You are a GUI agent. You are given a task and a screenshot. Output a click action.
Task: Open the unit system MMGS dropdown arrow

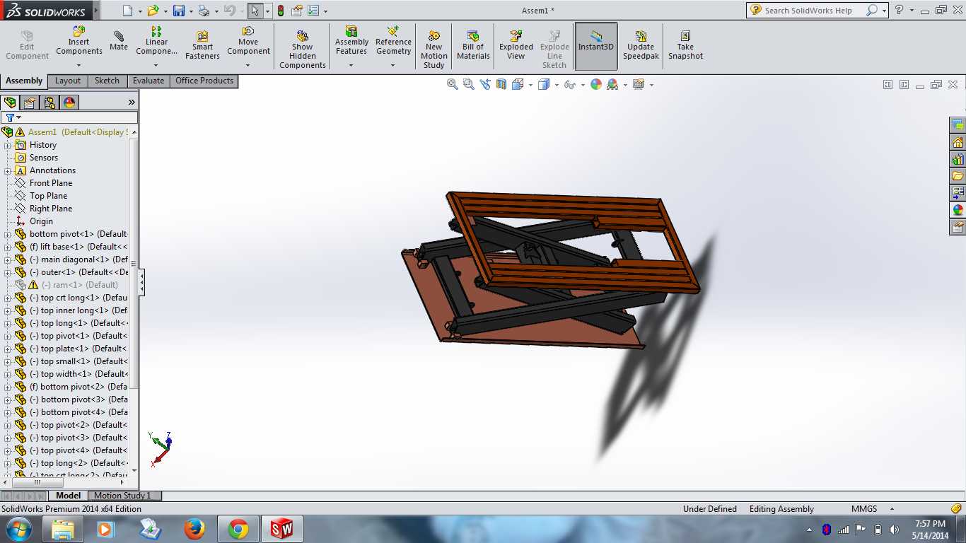point(892,509)
